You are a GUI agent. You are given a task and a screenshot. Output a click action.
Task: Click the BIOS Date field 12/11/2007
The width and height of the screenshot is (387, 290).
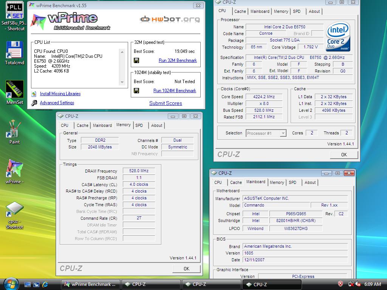pos(295,260)
